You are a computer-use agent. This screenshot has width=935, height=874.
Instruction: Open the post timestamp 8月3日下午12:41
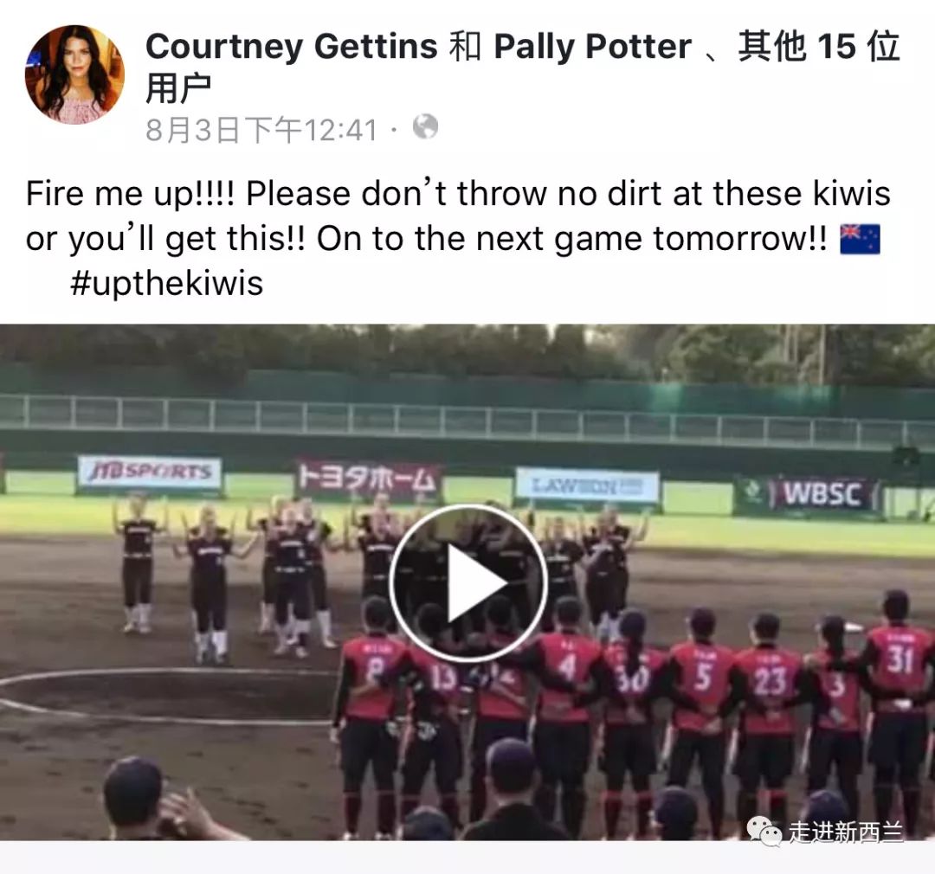(x=261, y=130)
